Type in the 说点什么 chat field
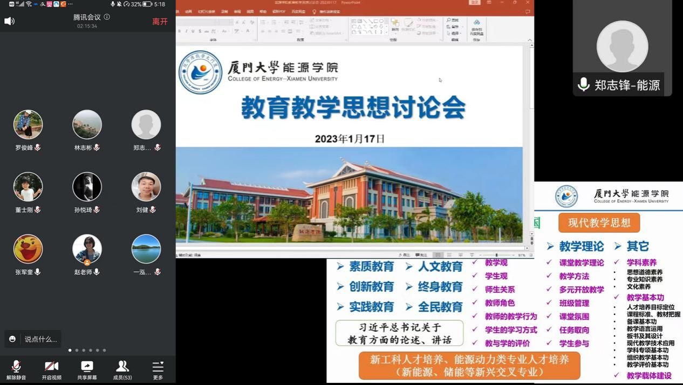The image size is (683, 385). [x=40, y=339]
